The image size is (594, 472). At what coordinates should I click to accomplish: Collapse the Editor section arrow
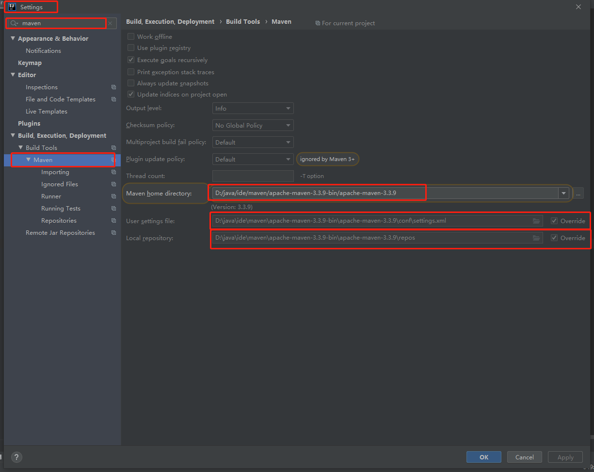click(13, 75)
